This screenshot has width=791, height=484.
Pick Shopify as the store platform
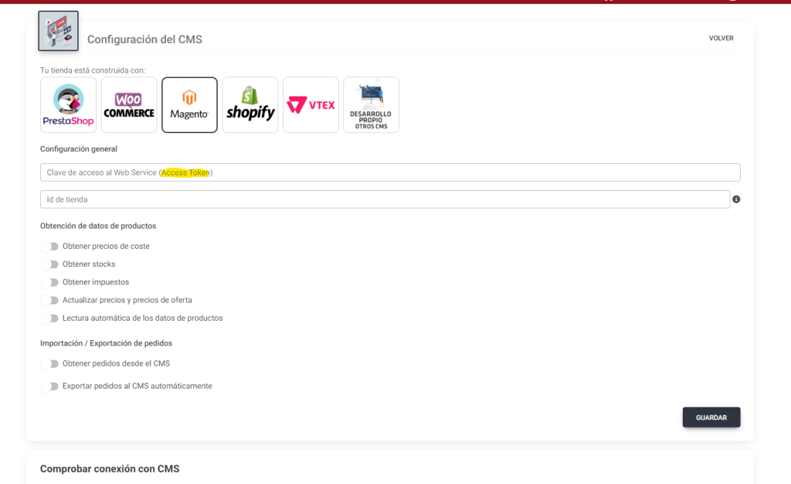(250, 105)
